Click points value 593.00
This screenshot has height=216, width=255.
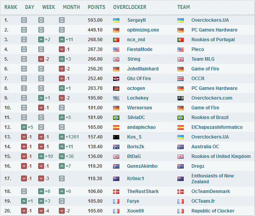pos(95,20)
